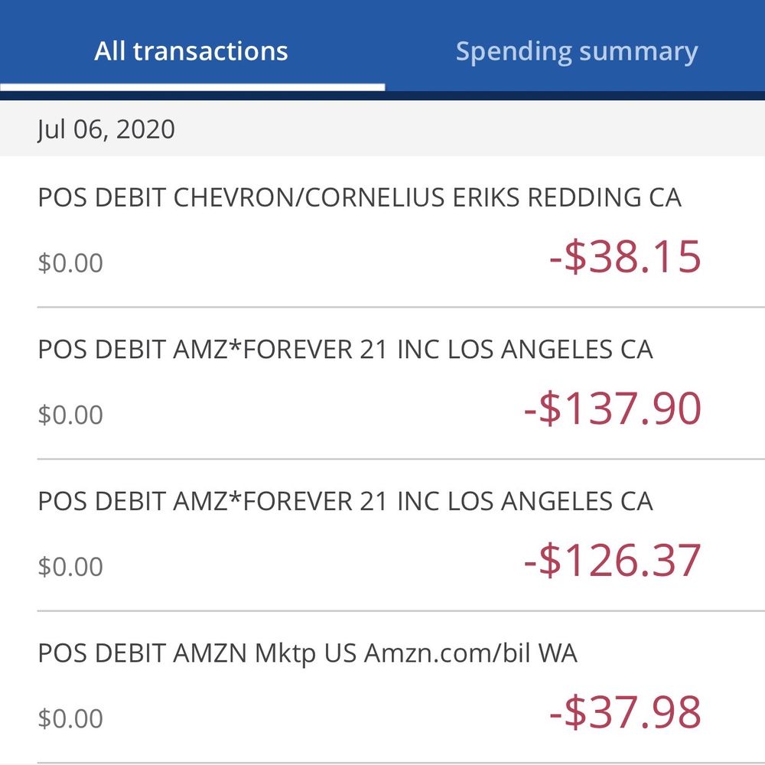Image resolution: width=765 pixels, height=765 pixels.
Task: Click the $0.00 beside the -$37.98 amount
Action: pyautogui.click(x=70, y=718)
